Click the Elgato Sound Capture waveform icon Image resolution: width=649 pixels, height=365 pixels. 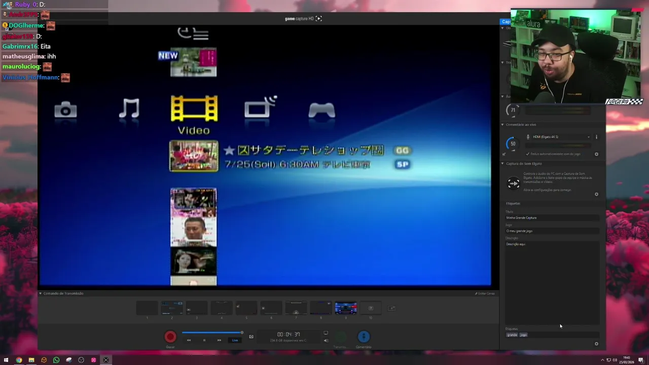[x=514, y=184]
